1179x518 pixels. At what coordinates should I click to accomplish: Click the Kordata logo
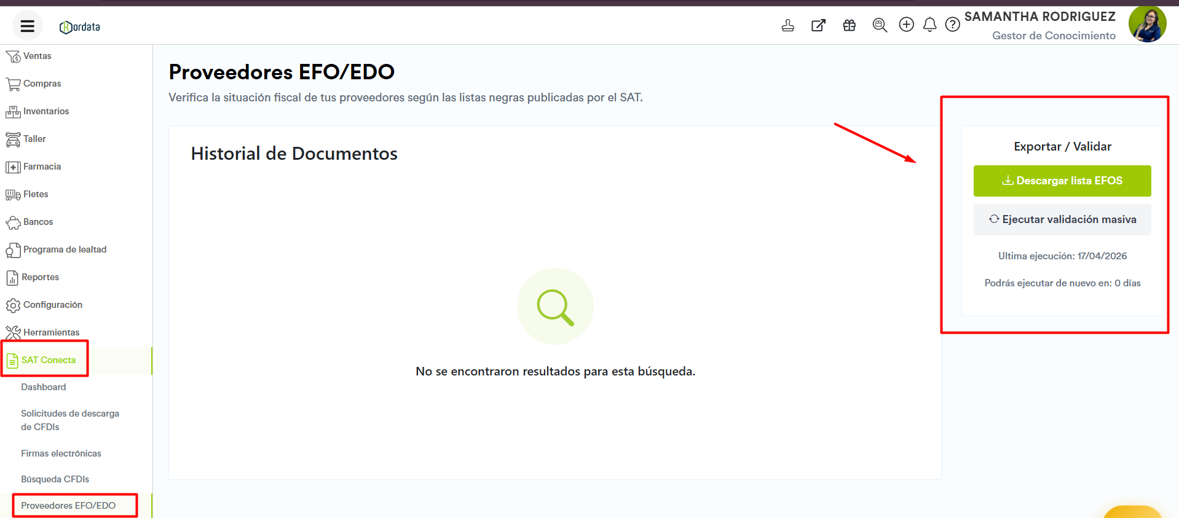pos(80,27)
